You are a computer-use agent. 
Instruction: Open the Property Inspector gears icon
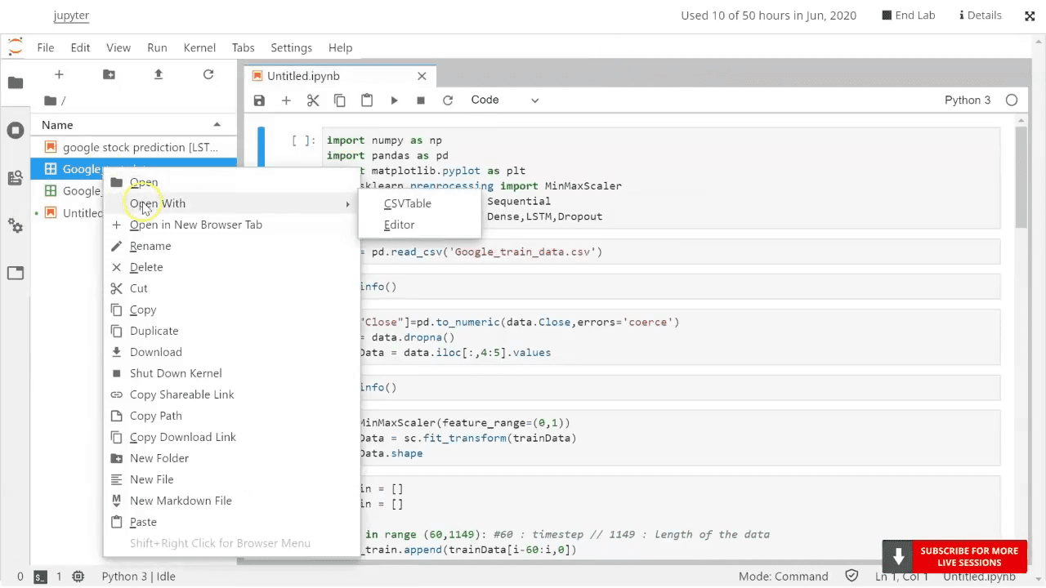16,225
